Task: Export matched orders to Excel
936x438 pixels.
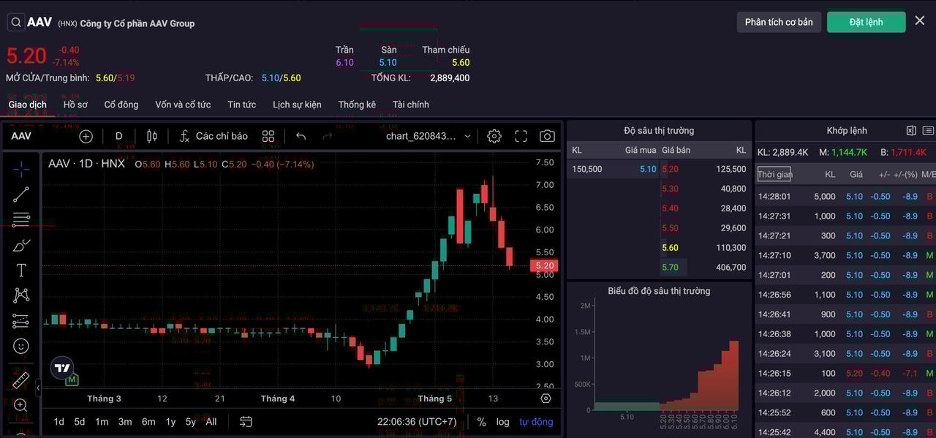Action: pyautogui.click(x=911, y=131)
